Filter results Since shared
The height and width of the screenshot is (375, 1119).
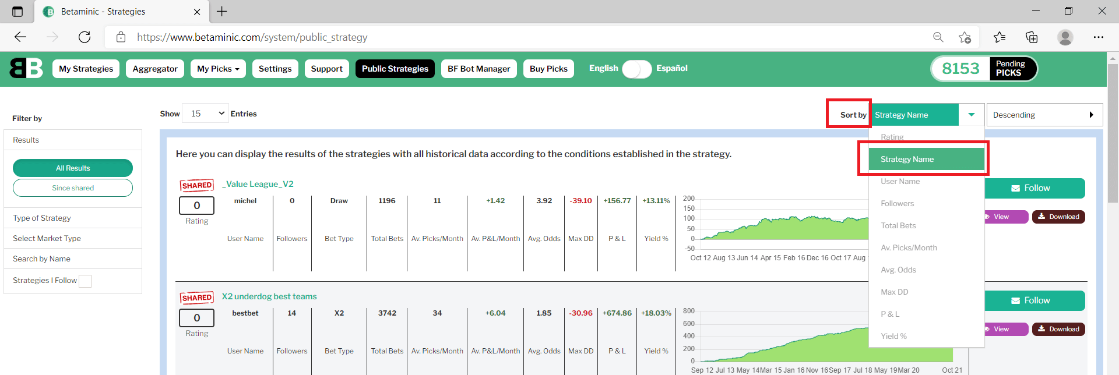73,188
